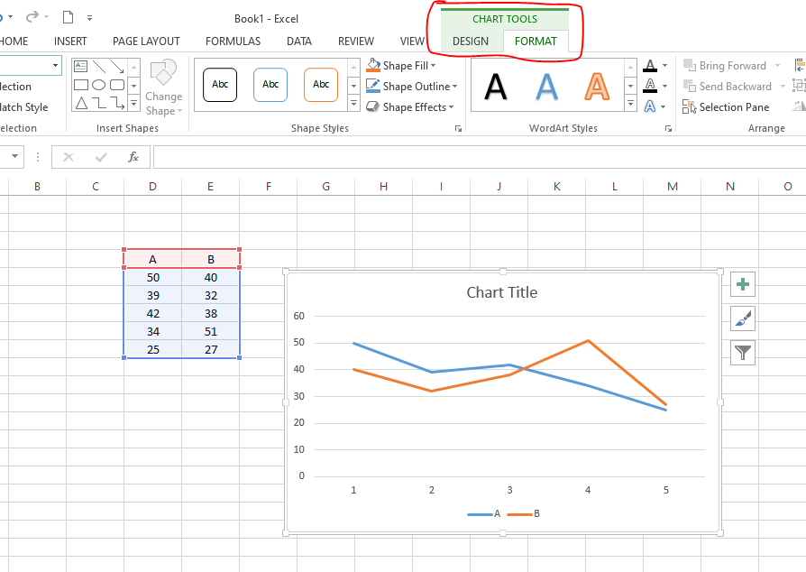Open the Page Layout tab

(146, 42)
